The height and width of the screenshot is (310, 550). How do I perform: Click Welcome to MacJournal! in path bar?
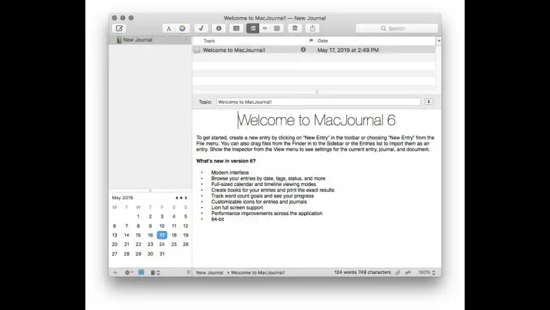258,273
